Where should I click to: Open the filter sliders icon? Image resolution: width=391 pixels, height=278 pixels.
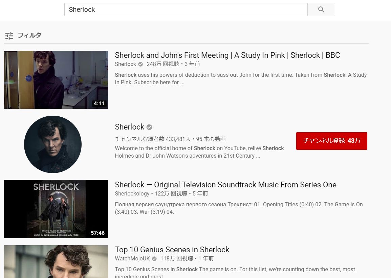(x=9, y=36)
